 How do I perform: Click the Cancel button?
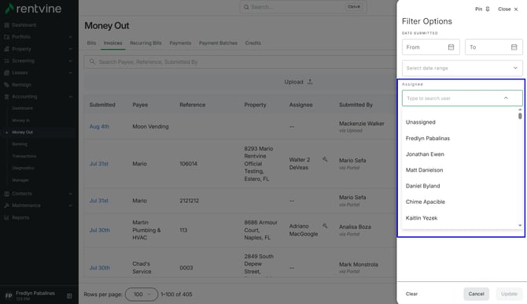(x=476, y=294)
